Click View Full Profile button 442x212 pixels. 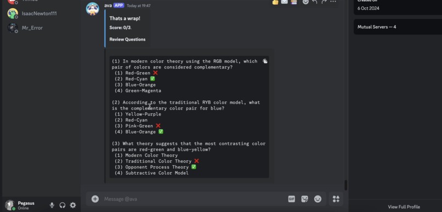pos(404,207)
